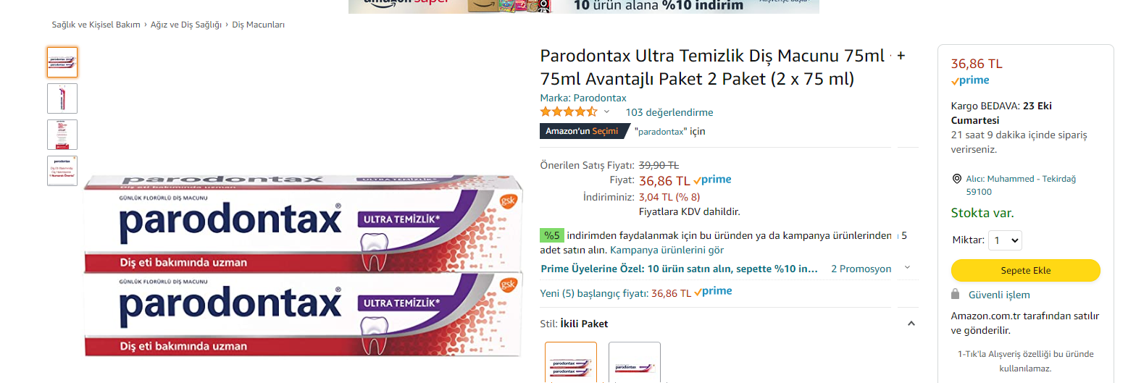Show the second product thumbnail image

(62, 98)
